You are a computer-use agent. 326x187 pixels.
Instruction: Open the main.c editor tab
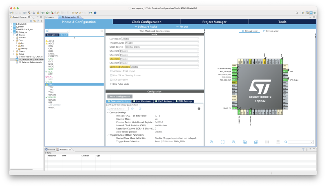(50, 17)
